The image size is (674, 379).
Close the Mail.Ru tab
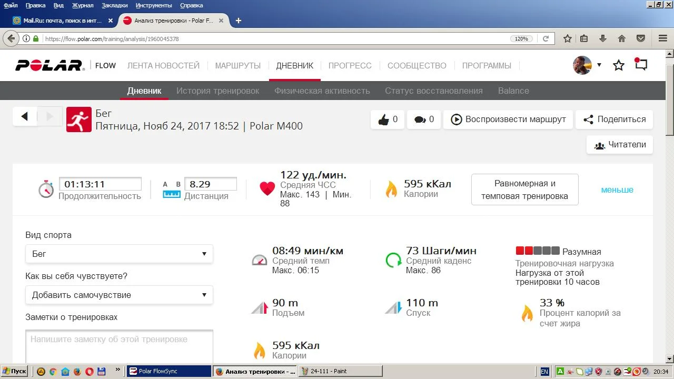[111, 21]
